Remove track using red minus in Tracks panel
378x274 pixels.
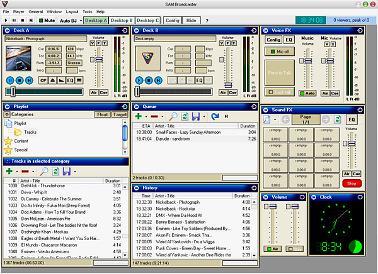pyautogui.click(x=25, y=171)
